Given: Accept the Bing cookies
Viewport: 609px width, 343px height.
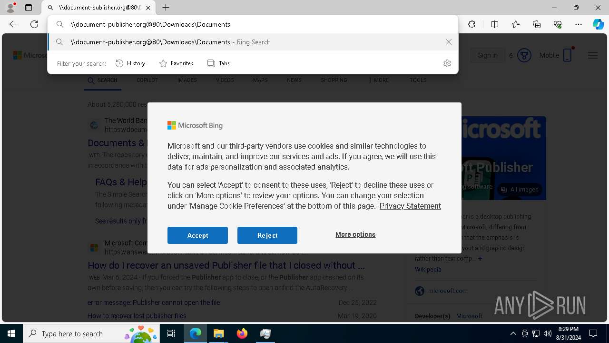Looking at the screenshot, I should click(x=197, y=235).
